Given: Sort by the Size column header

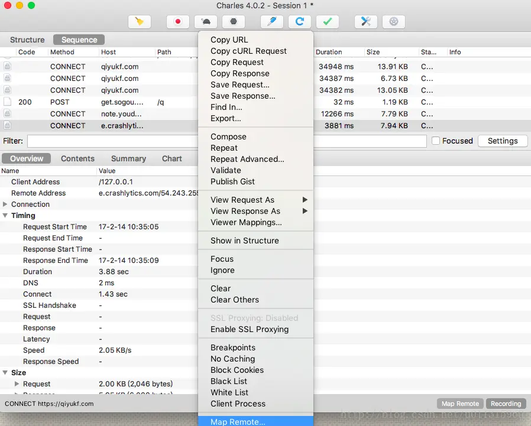Looking at the screenshot, I should pos(391,52).
